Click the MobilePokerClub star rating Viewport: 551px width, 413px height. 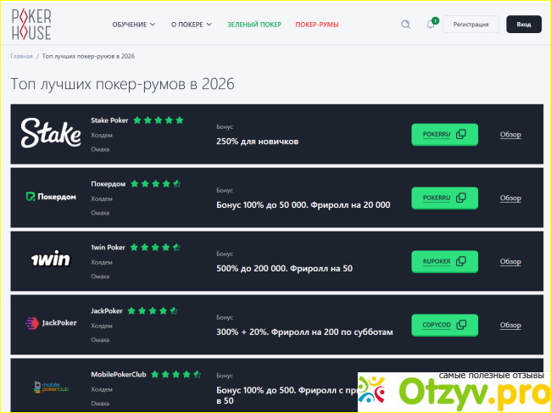click(175, 375)
